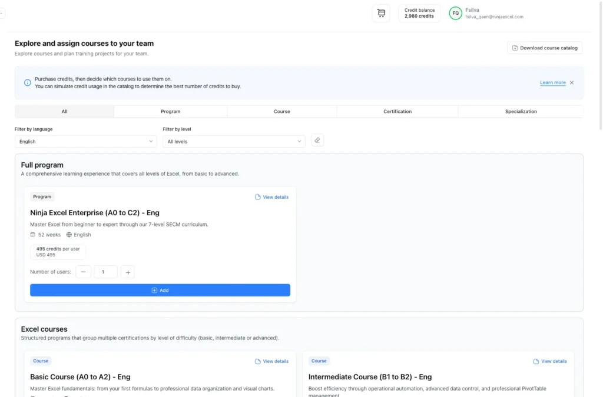Screen dimensions: 603x397
Task: Open the Filter by language dropdown
Action: pos(85,141)
